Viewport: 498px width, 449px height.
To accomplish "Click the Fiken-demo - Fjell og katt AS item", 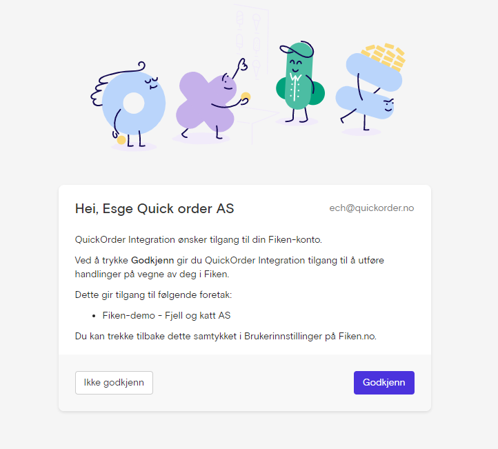I will [x=166, y=316].
